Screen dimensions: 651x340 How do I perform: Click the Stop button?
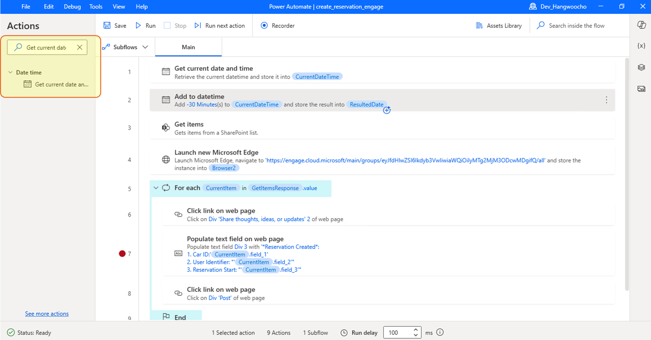click(x=175, y=25)
